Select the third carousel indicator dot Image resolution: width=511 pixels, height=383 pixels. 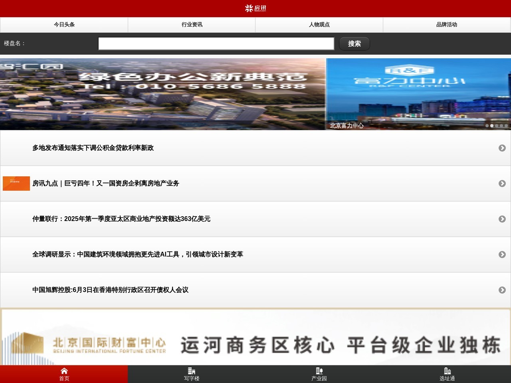pos(497,126)
